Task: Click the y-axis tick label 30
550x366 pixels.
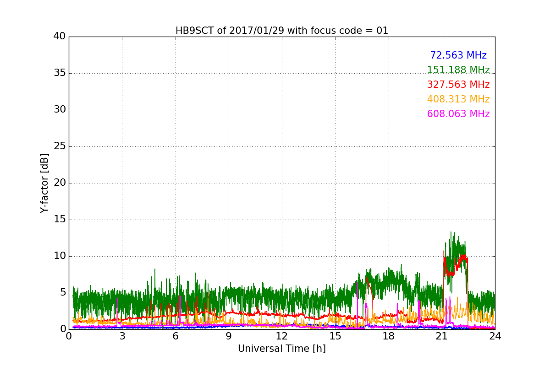Action: click(60, 109)
